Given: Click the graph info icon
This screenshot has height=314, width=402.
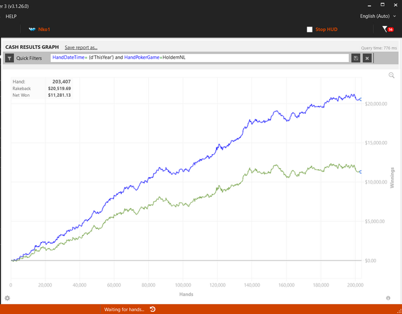Looking at the screenshot, I should 388,298.
